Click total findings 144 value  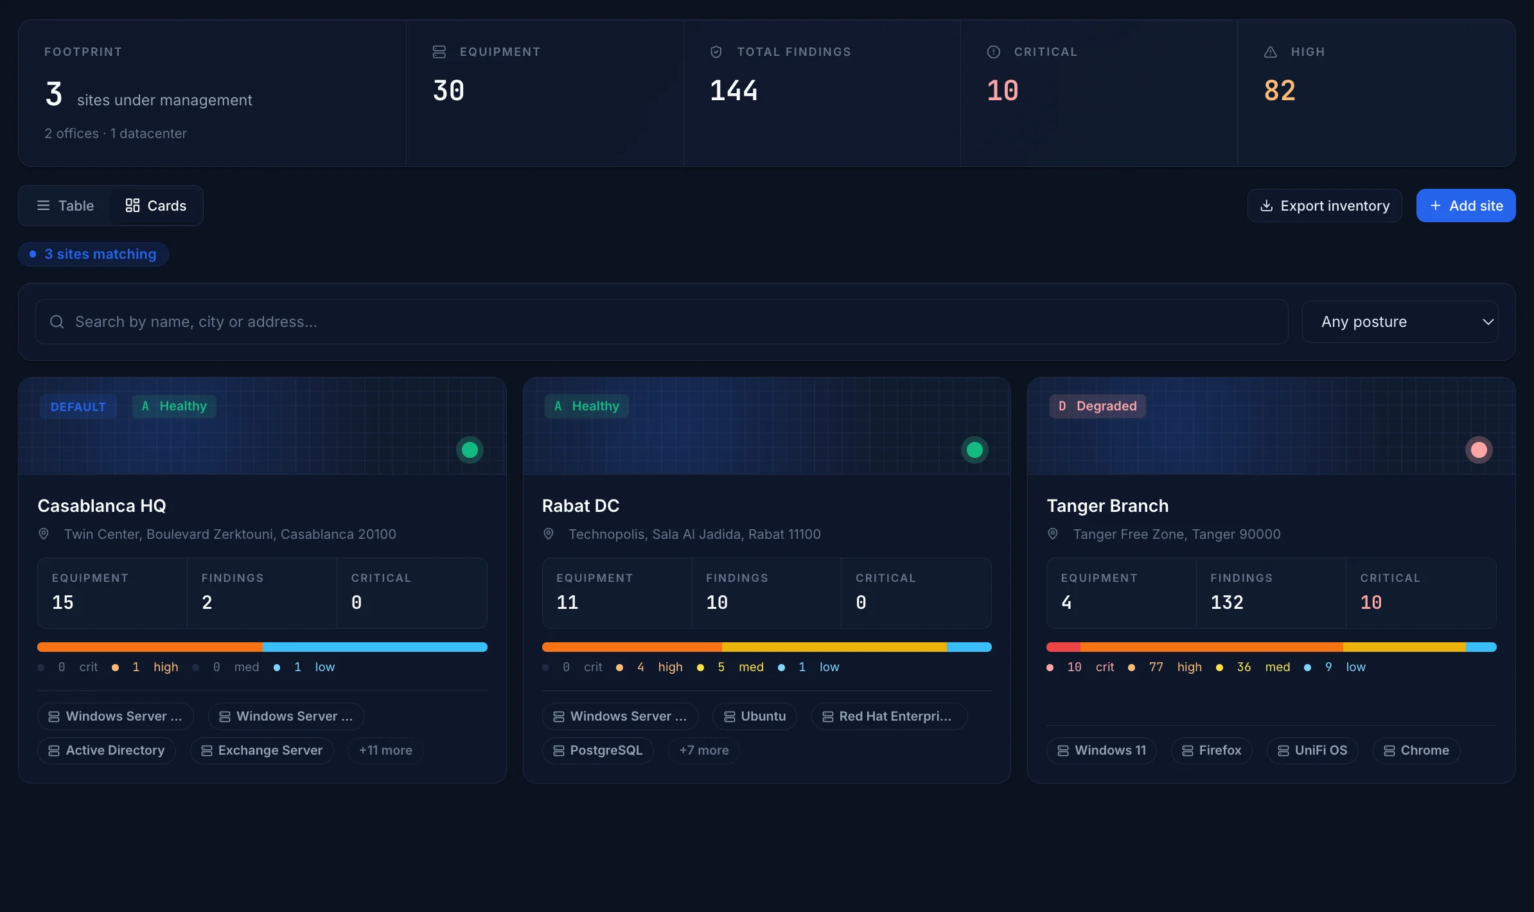[734, 91]
